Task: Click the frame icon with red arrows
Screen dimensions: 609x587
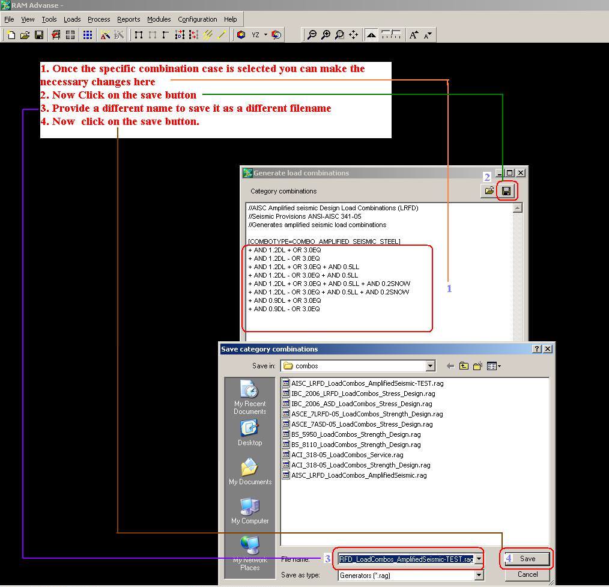Action: click(x=193, y=35)
